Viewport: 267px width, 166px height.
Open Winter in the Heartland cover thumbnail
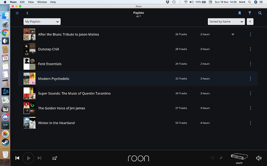tap(29, 123)
